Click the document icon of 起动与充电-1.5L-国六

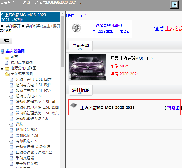[12, 80]
